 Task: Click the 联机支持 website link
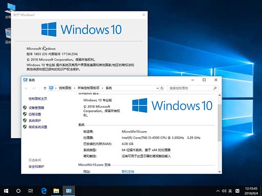tap(128, 172)
